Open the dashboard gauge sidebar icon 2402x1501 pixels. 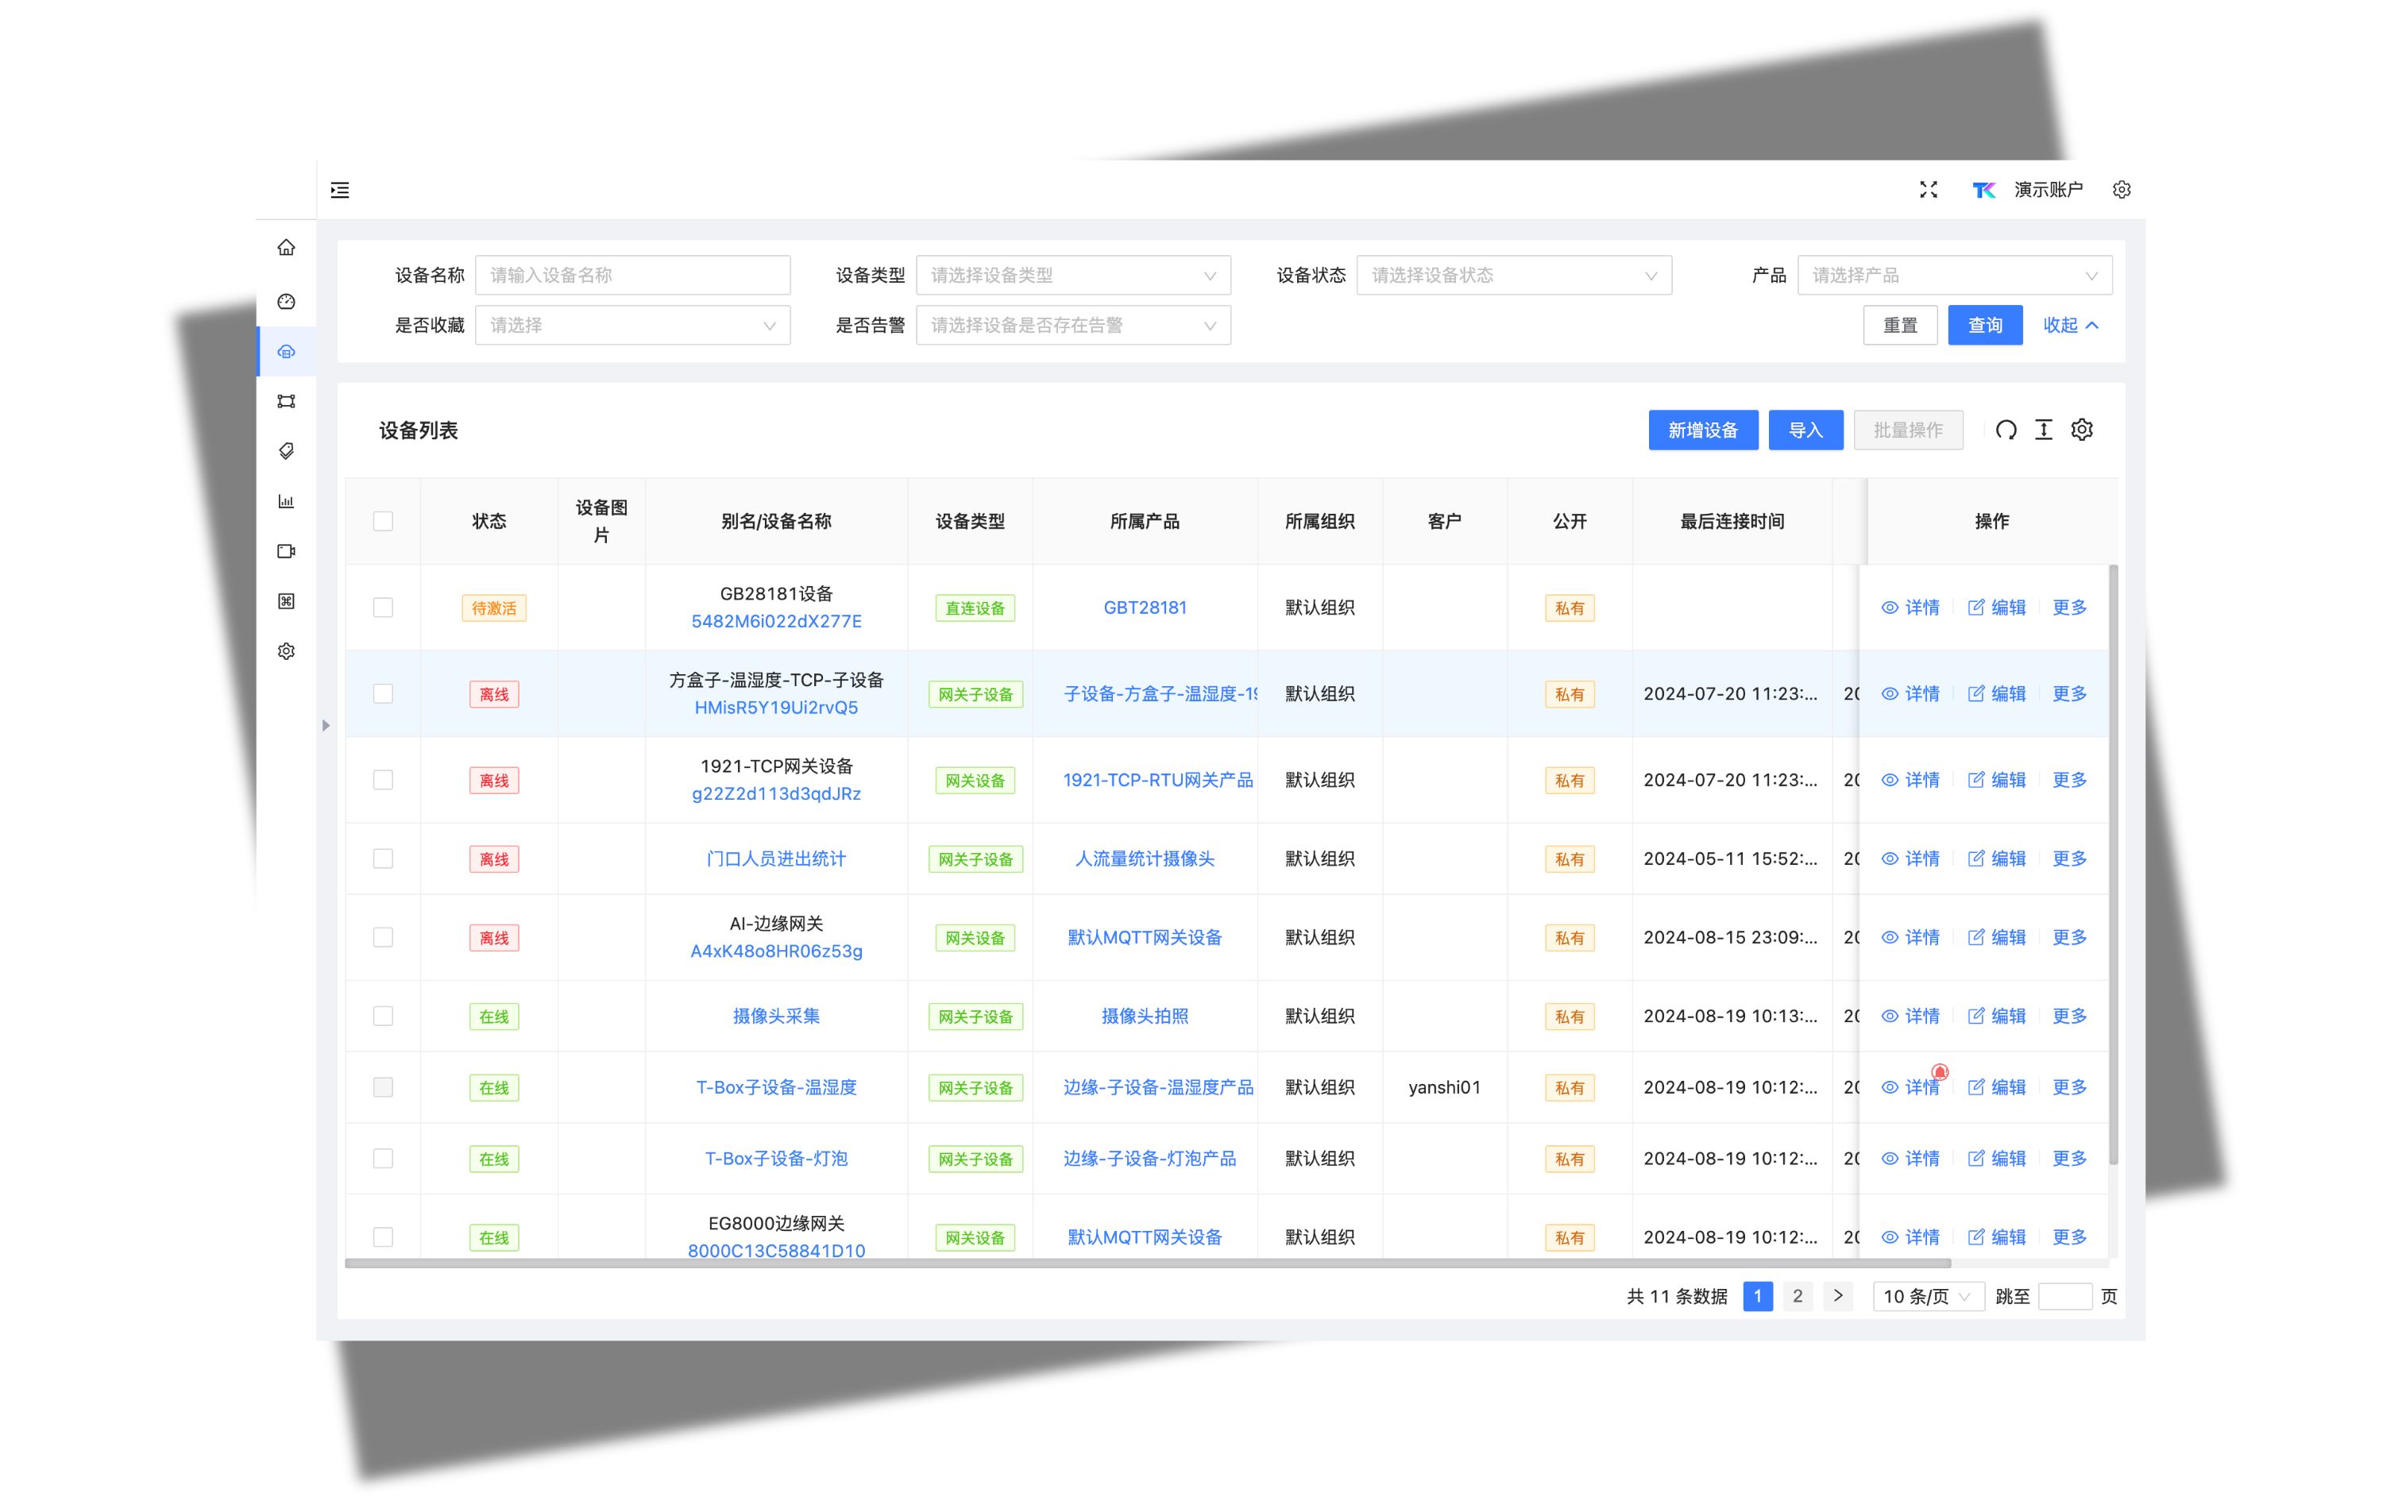pyautogui.click(x=286, y=302)
